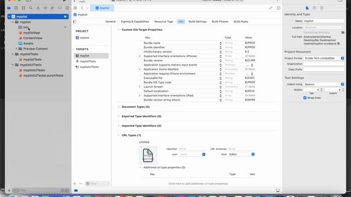Click the Organization field

(324, 64)
